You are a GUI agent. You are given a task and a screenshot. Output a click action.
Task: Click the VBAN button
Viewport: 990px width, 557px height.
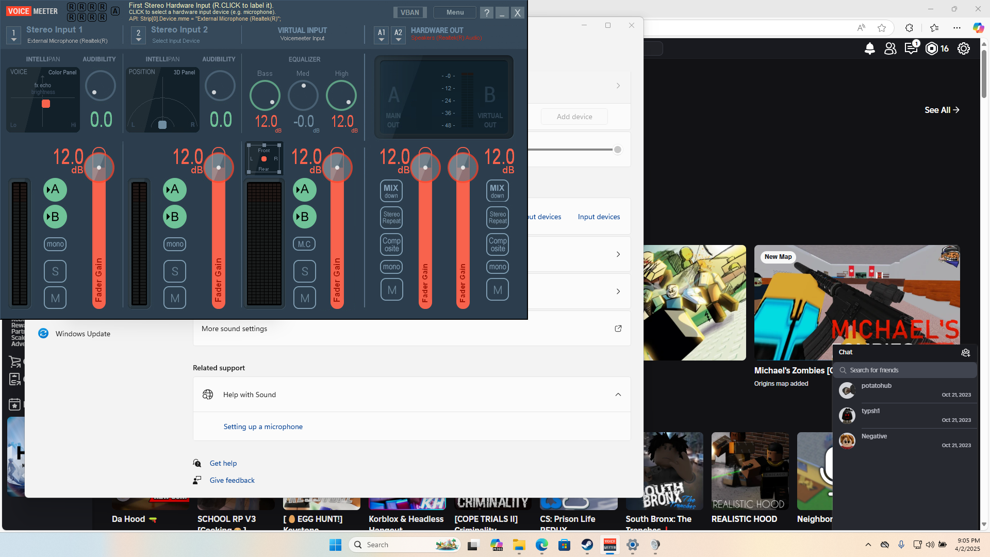pos(410,12)
